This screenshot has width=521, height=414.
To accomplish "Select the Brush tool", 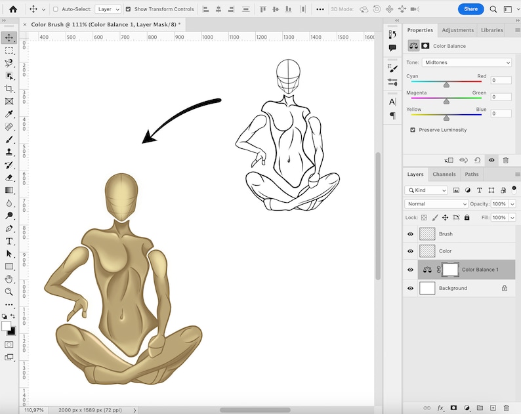I will pyautogui.click(x=9, y=140).
